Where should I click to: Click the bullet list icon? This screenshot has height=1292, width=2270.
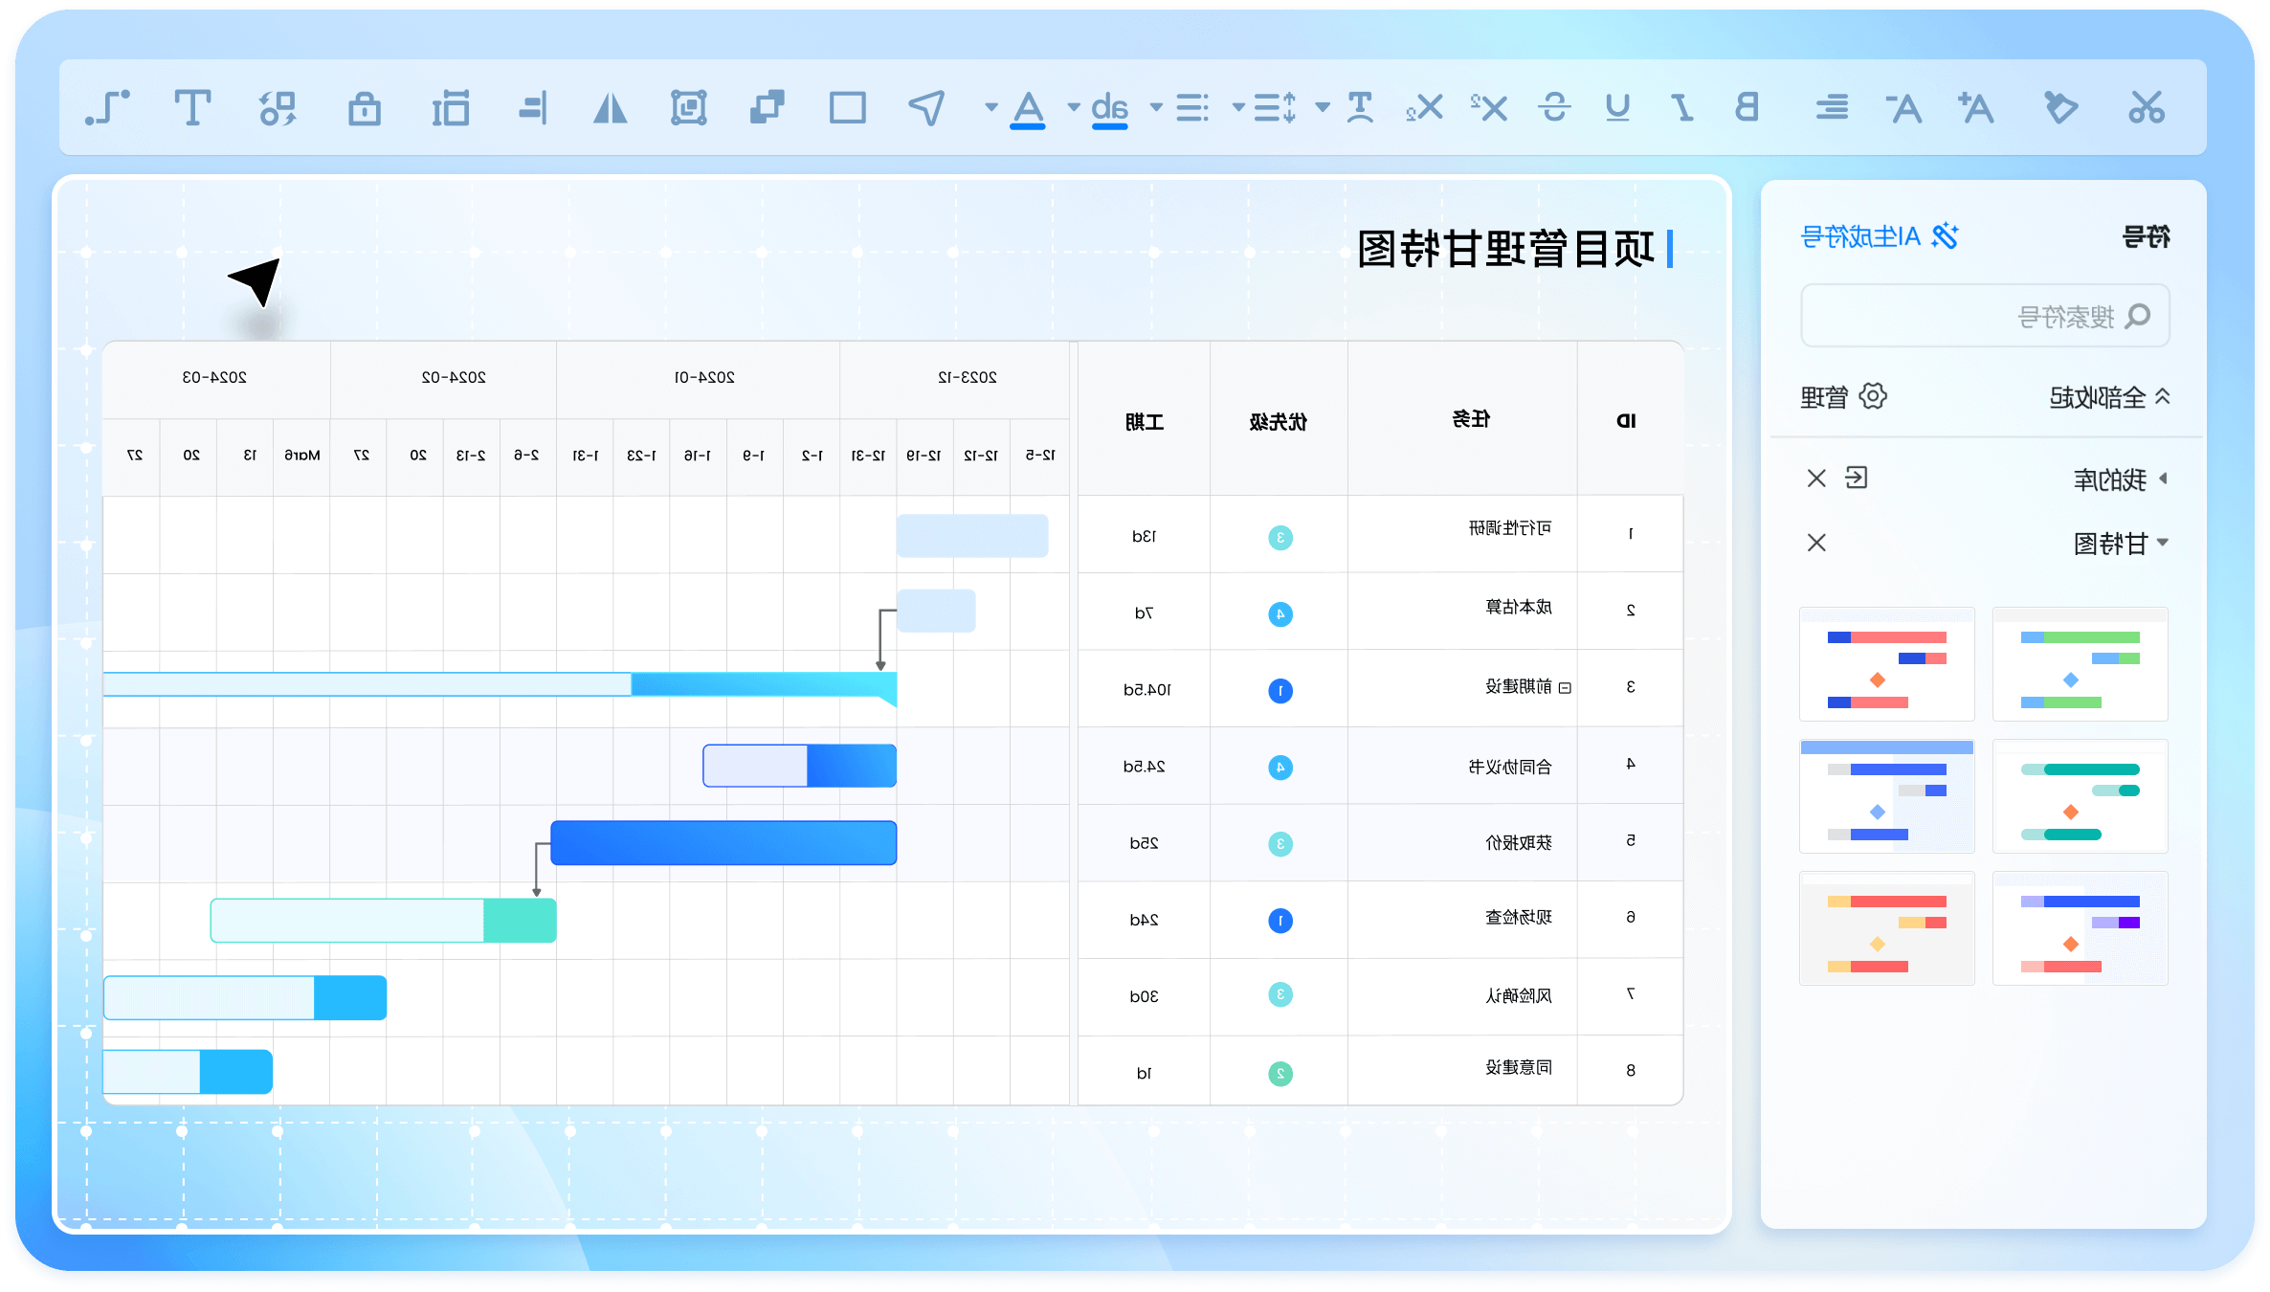click(1192, 107)
